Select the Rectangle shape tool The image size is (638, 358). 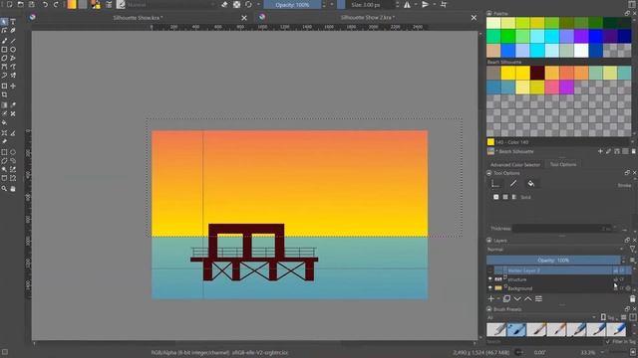point(4,50)
